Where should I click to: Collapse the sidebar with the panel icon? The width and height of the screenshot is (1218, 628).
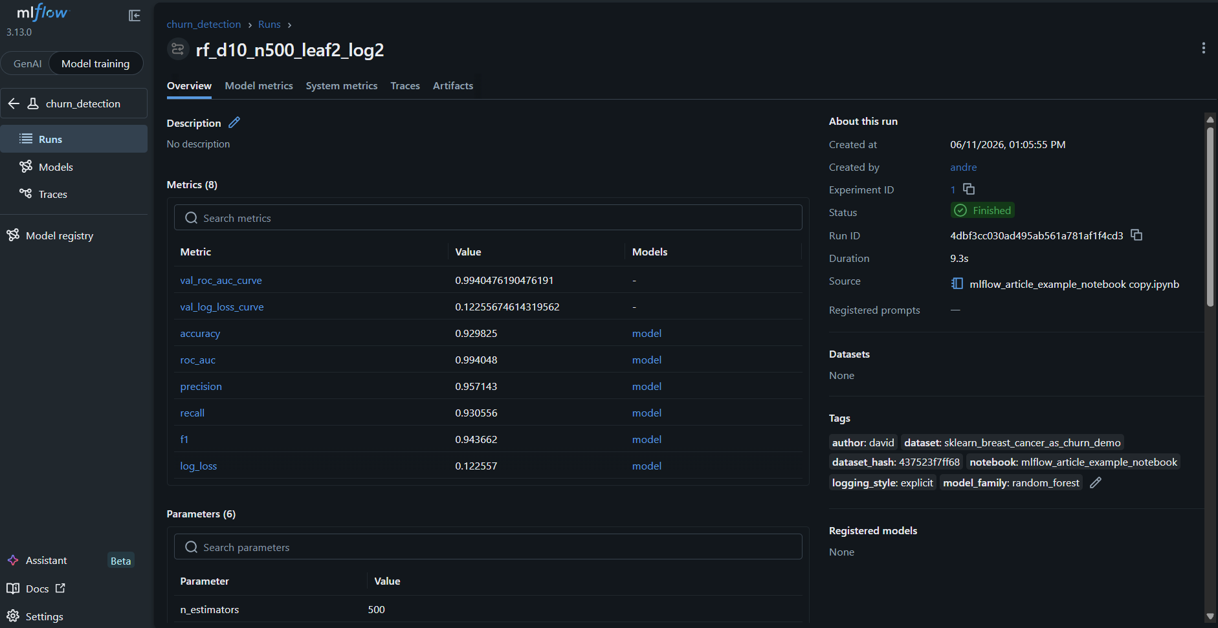[x=135, y=16]
